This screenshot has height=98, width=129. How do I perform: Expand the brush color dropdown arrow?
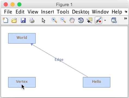105,20
